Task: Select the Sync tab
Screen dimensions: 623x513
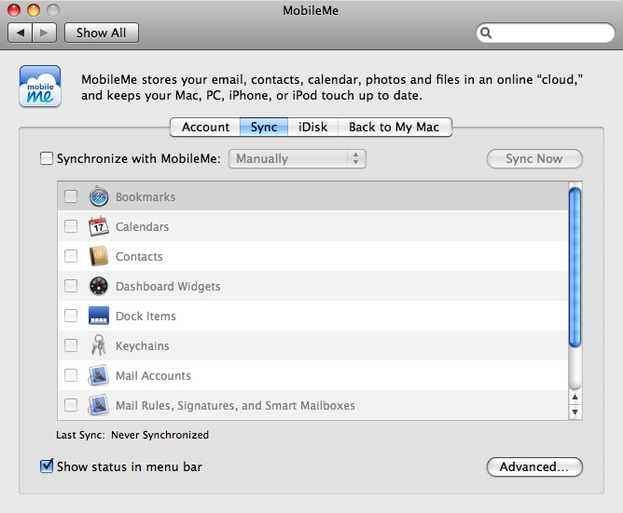Action: pos(264,127)
